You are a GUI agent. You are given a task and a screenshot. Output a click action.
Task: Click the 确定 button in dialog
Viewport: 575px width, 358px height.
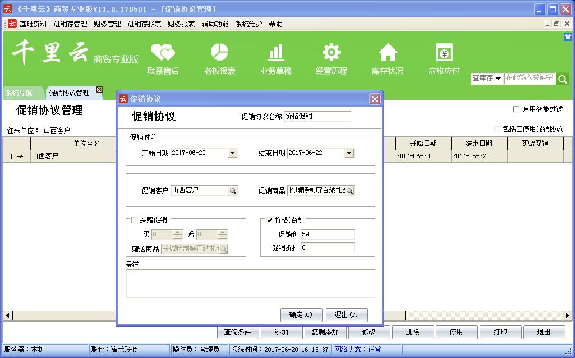coord(301,315)
